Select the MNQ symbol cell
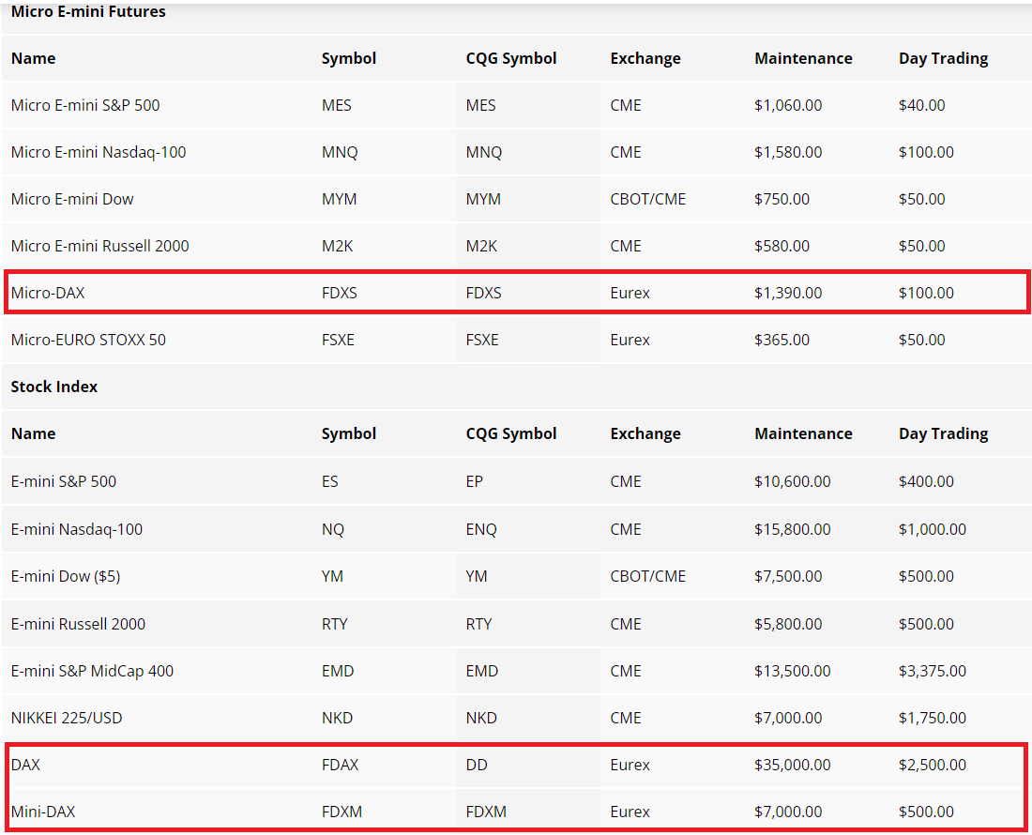Viewport: 1032px width, 835px height. point(340,152)
